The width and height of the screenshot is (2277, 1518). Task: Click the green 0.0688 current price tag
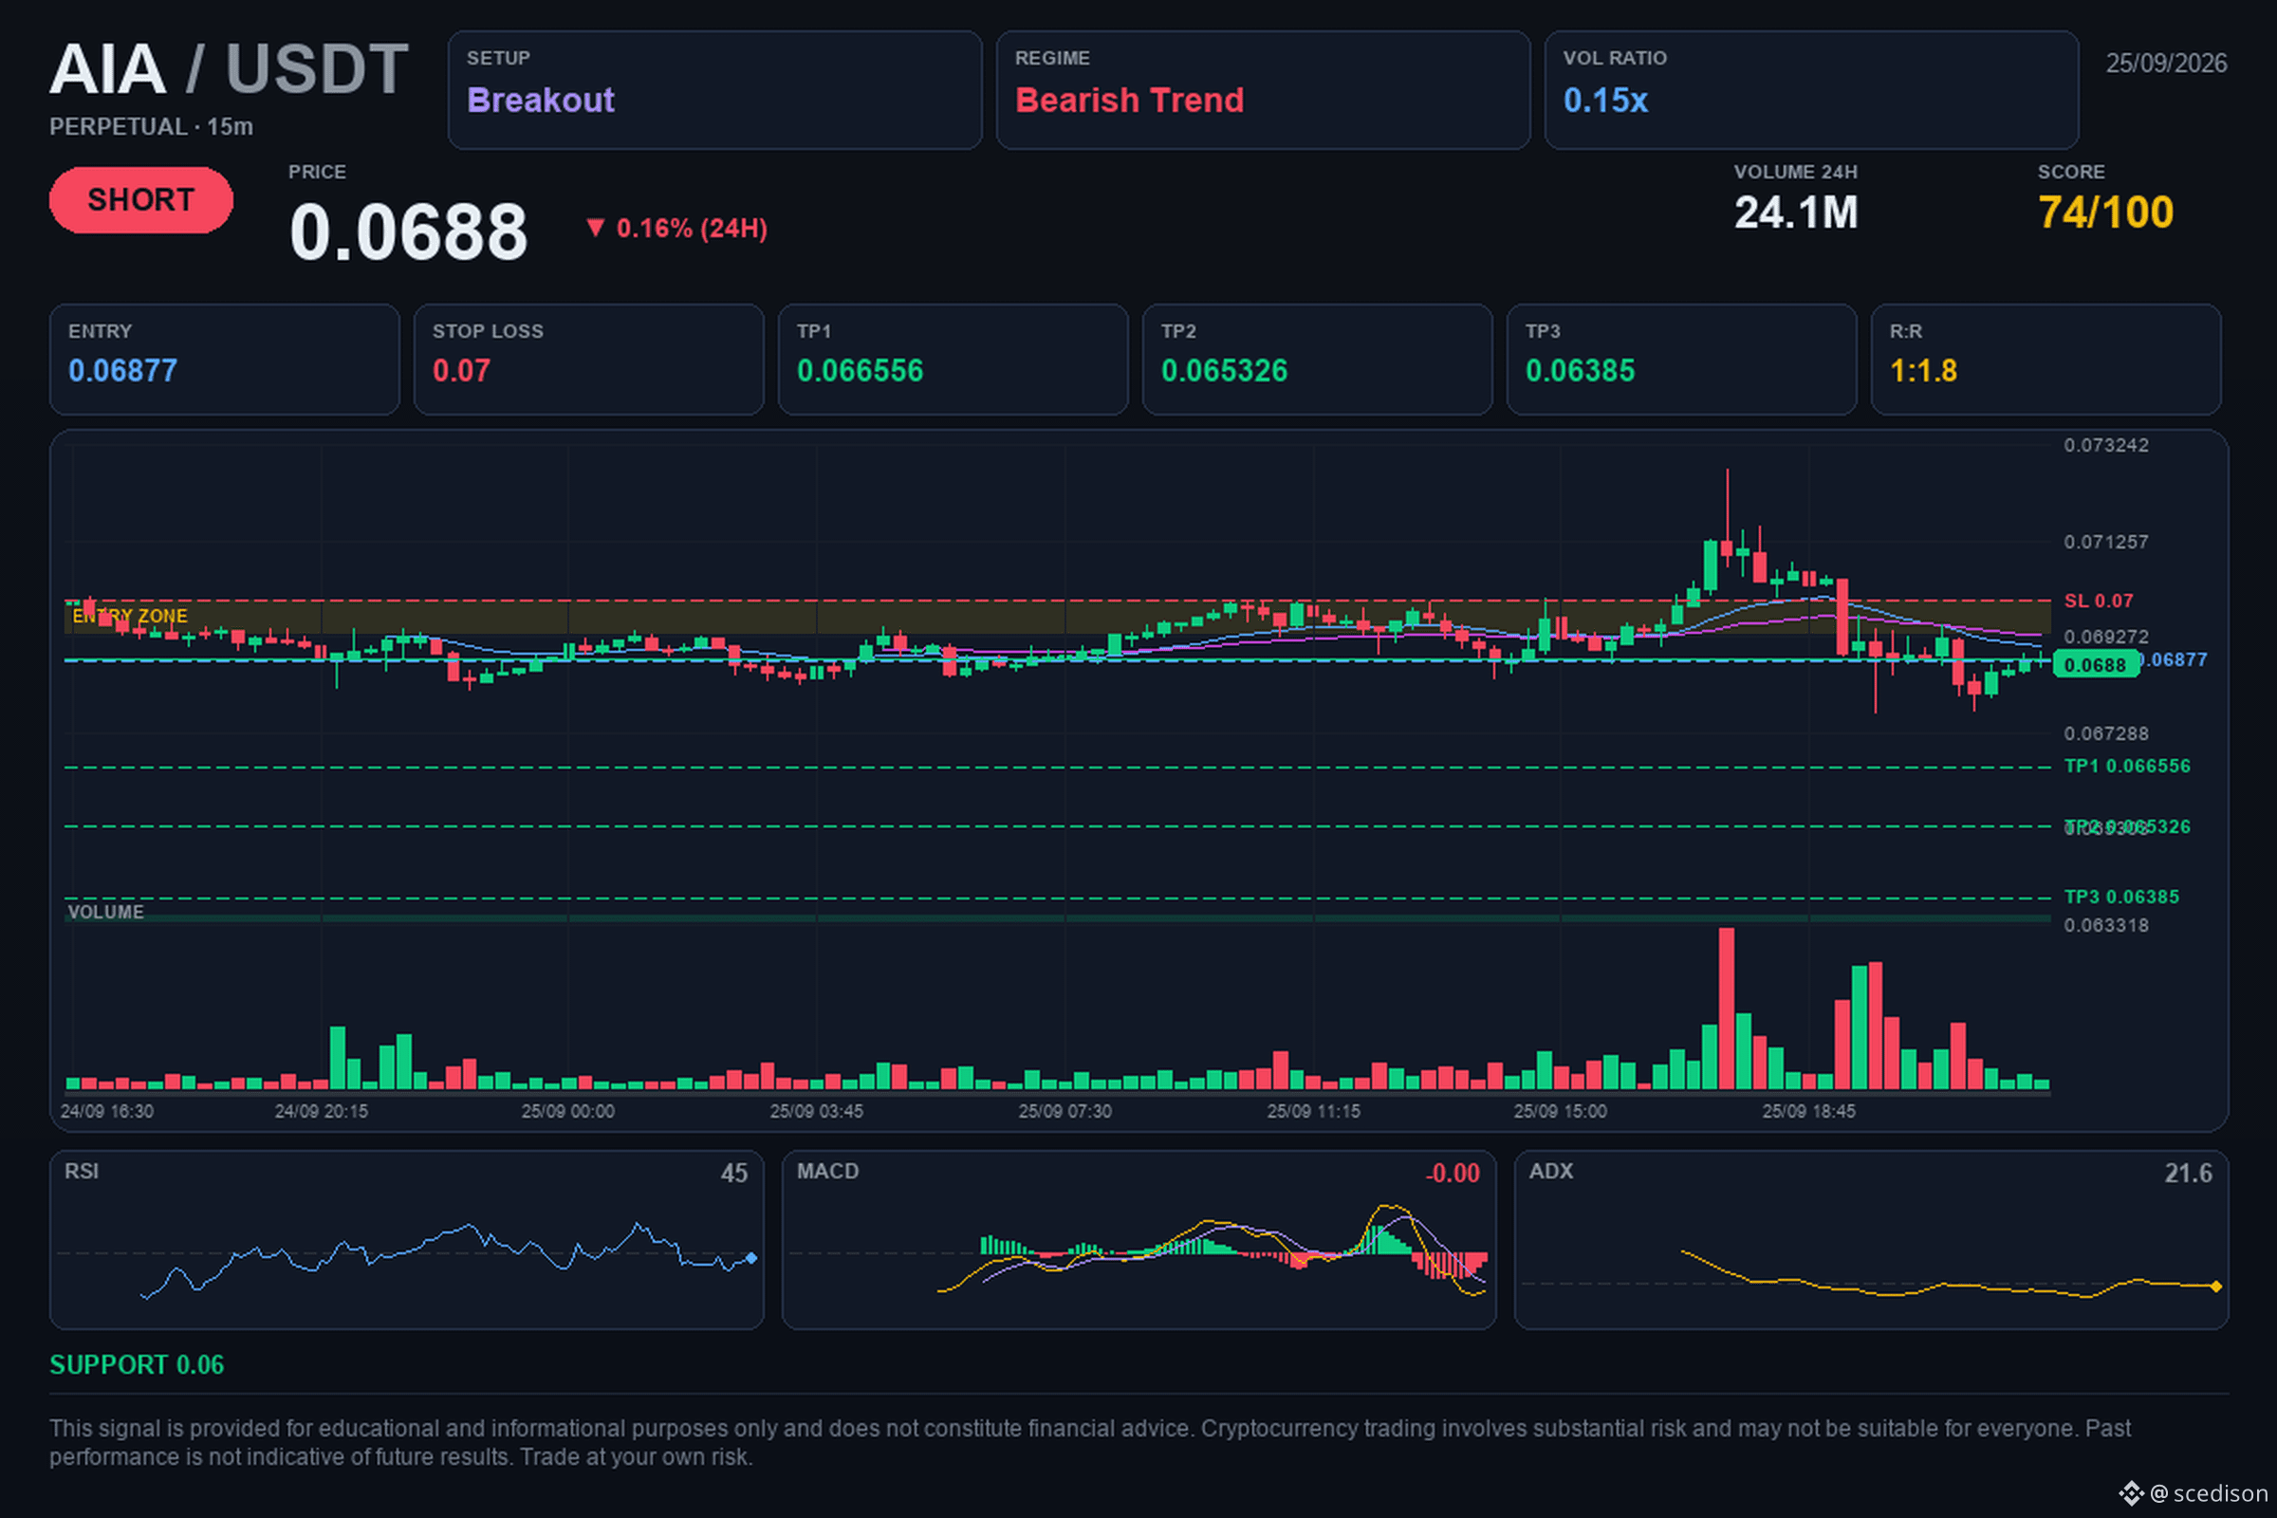[x=2096, y=664]
